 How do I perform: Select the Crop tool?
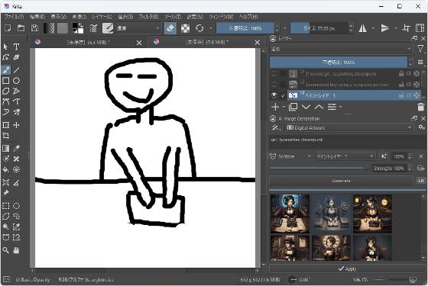[x=6, y=136]
